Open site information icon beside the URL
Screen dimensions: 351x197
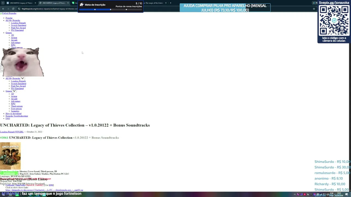pyautogui.click(x=19, y=9)
